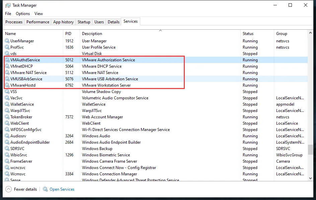
Task: Click the gear icon beside TokenBroker
Action: pyautogui.click(x=7, y=117)
